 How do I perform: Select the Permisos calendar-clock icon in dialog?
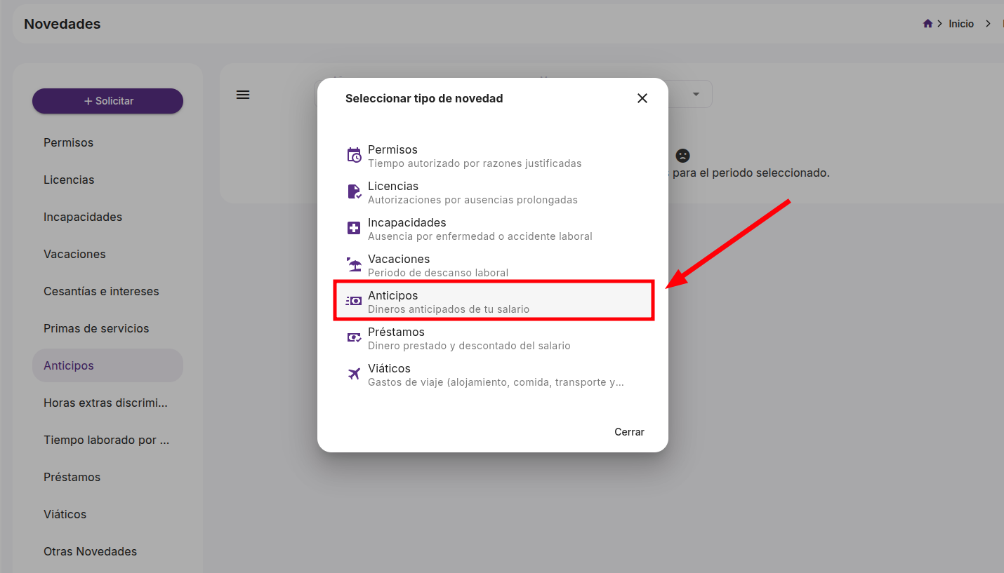click(x=355, y=155)
